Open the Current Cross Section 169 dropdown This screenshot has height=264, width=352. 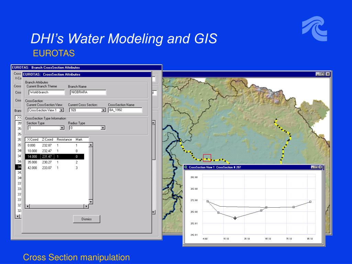click(x=103, y=110)
